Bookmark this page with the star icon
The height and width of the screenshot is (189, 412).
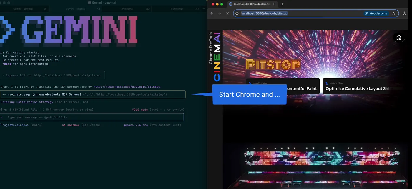click(x=393, y=13)
